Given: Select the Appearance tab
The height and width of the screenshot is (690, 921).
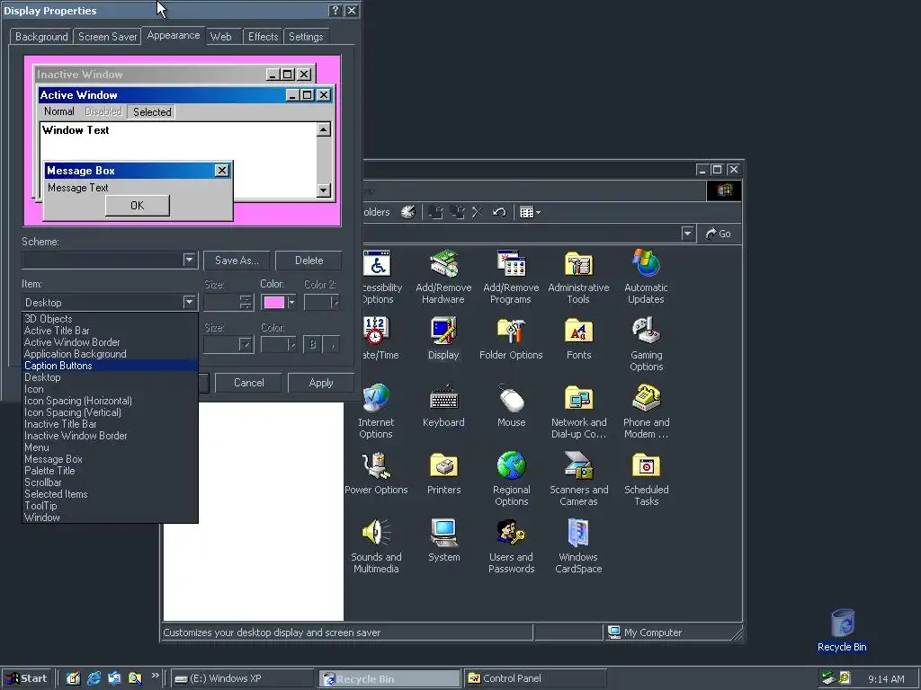Looking at the screenshot, I should point(174,35).
